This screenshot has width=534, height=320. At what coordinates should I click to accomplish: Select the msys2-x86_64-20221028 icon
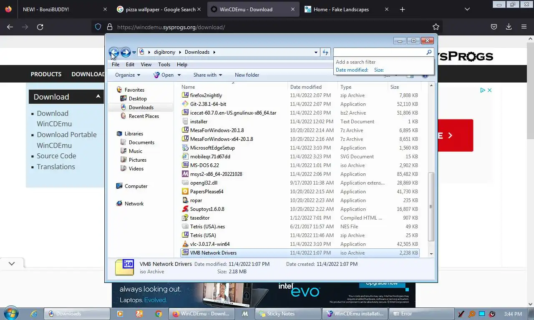coord(186,174)
